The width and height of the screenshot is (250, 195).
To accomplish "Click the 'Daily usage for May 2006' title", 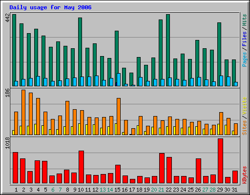I will 50,7.
